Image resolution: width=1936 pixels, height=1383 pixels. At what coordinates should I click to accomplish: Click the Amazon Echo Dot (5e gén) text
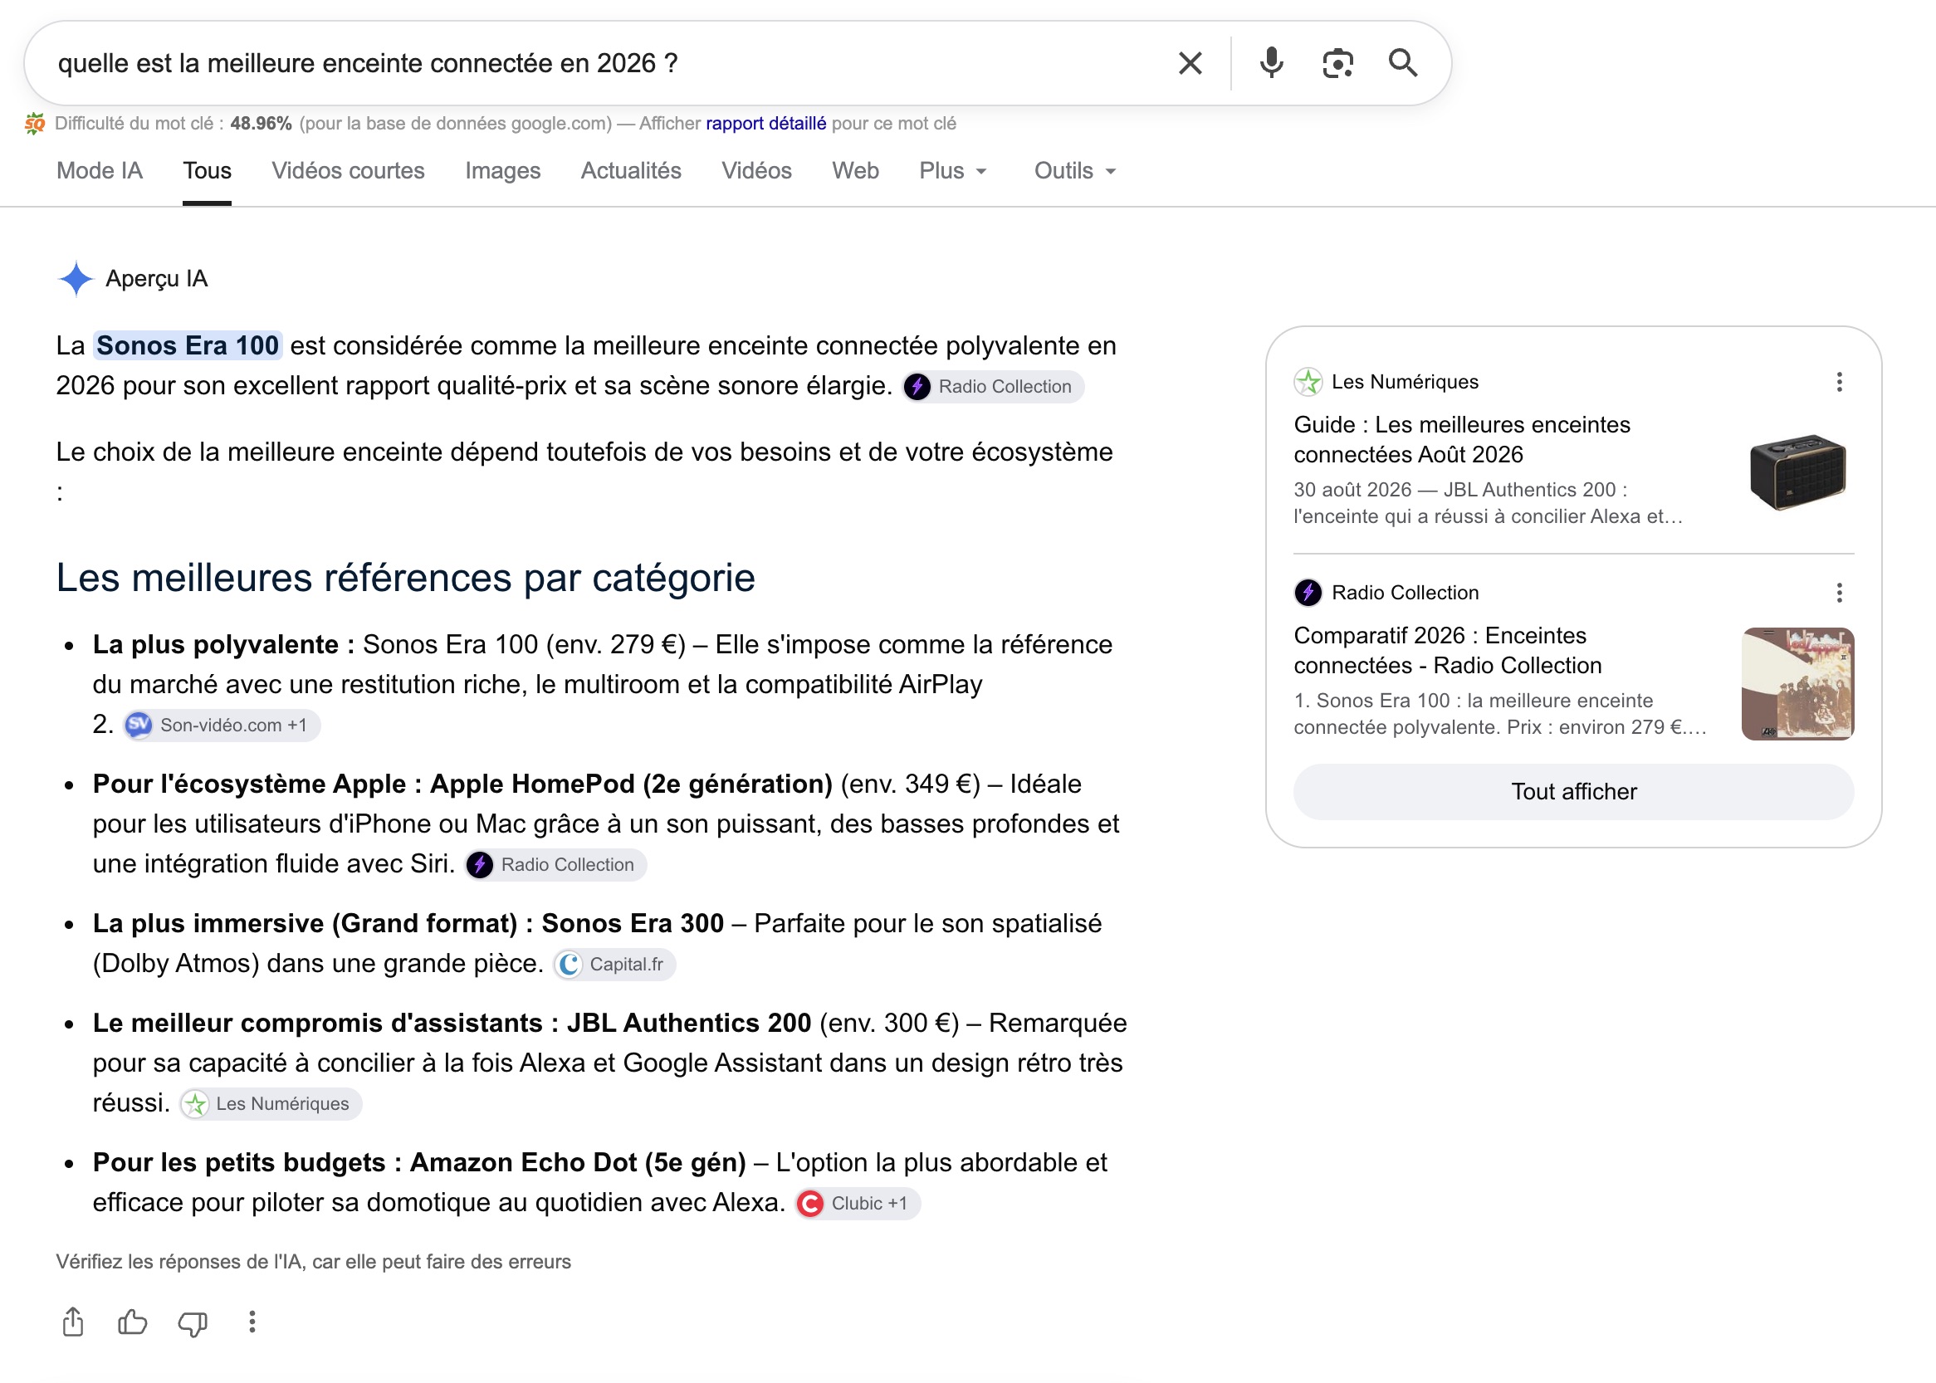578,1163
